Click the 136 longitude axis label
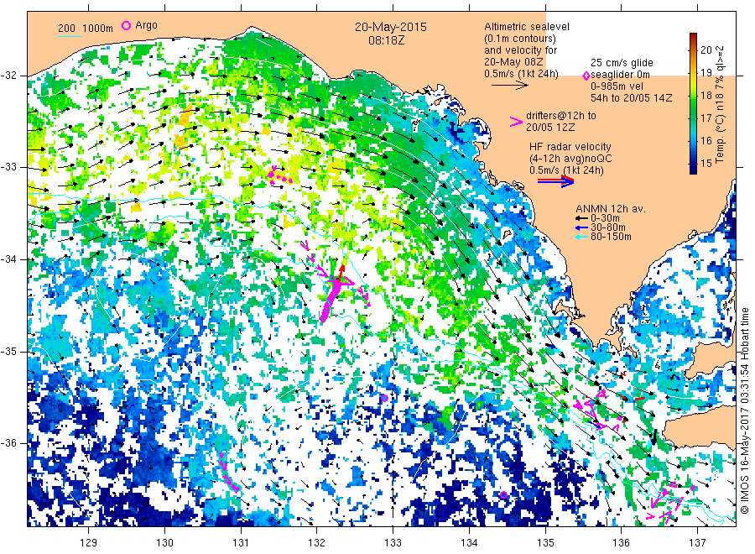 [621, 543]
